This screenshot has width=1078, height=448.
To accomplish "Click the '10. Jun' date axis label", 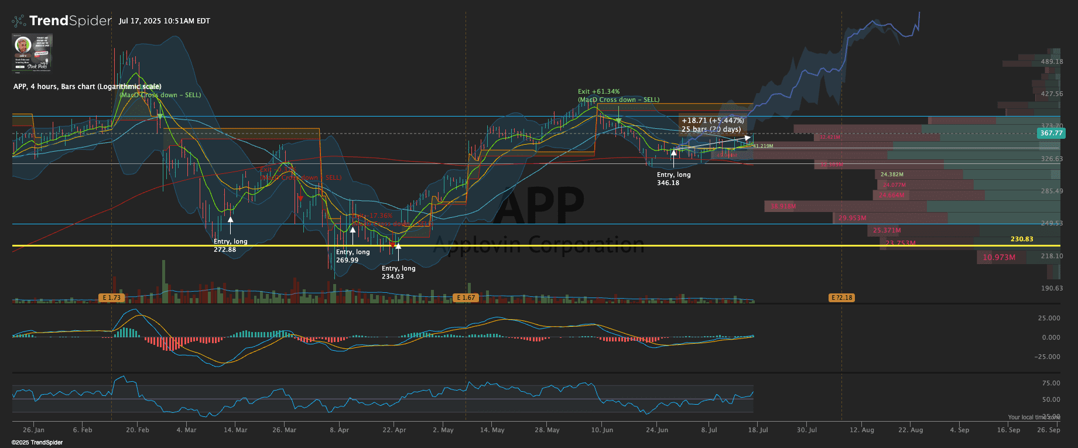I will (602, 430).
